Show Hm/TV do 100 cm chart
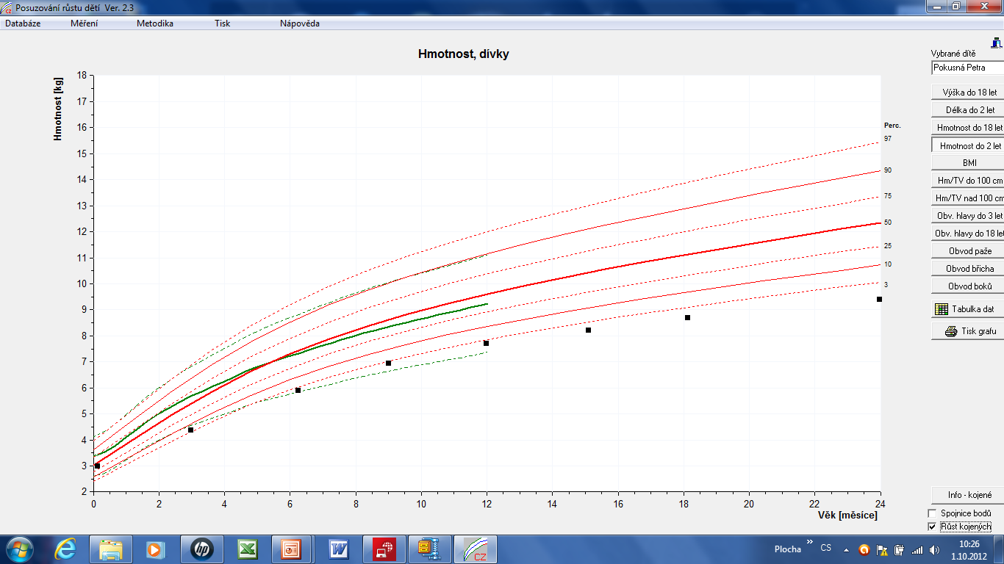Viewport: 1004px width, 564px height. (967, 181)
